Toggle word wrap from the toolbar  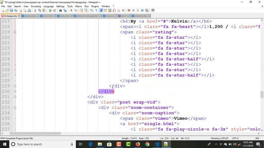(92, 10)
